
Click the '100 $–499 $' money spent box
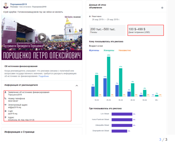coord(145,30)
